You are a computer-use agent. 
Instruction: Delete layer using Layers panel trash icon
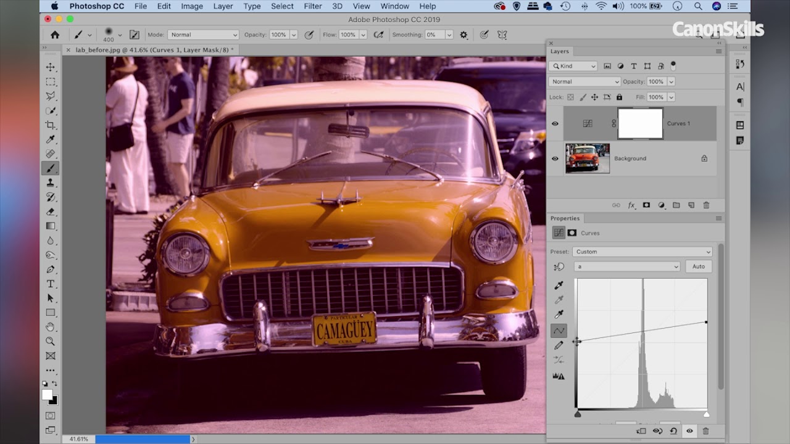pyautogui.click(x=706, y=205)
